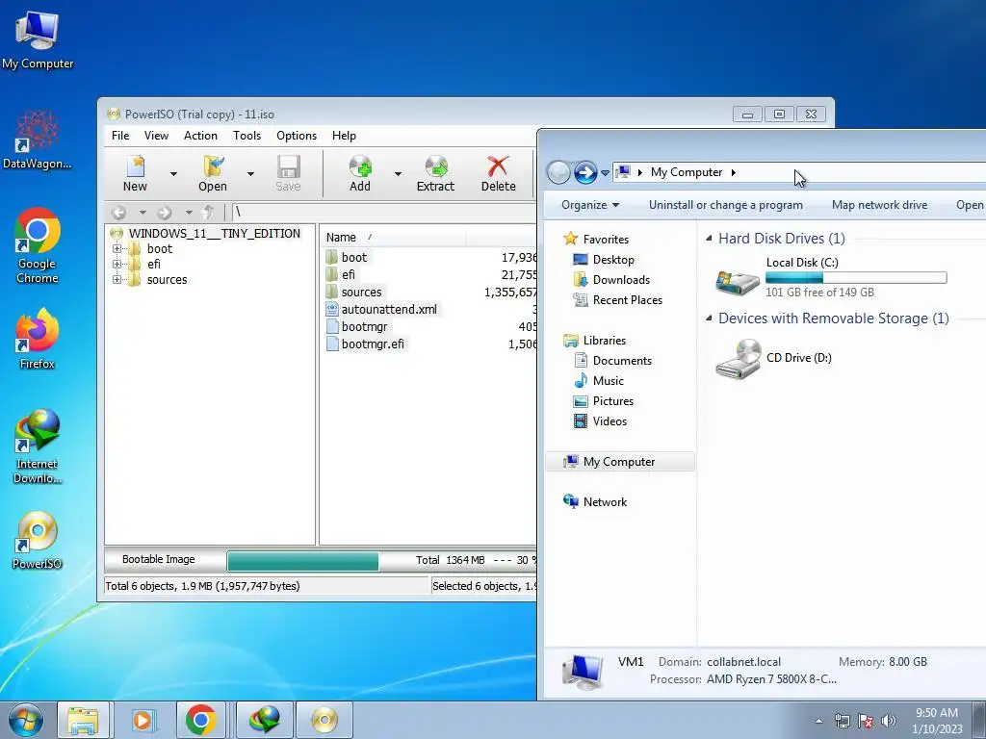Select the DataWagon desktop shortcut
The height and width of the screenshot is (739, 986).
(x=38, y=140)
